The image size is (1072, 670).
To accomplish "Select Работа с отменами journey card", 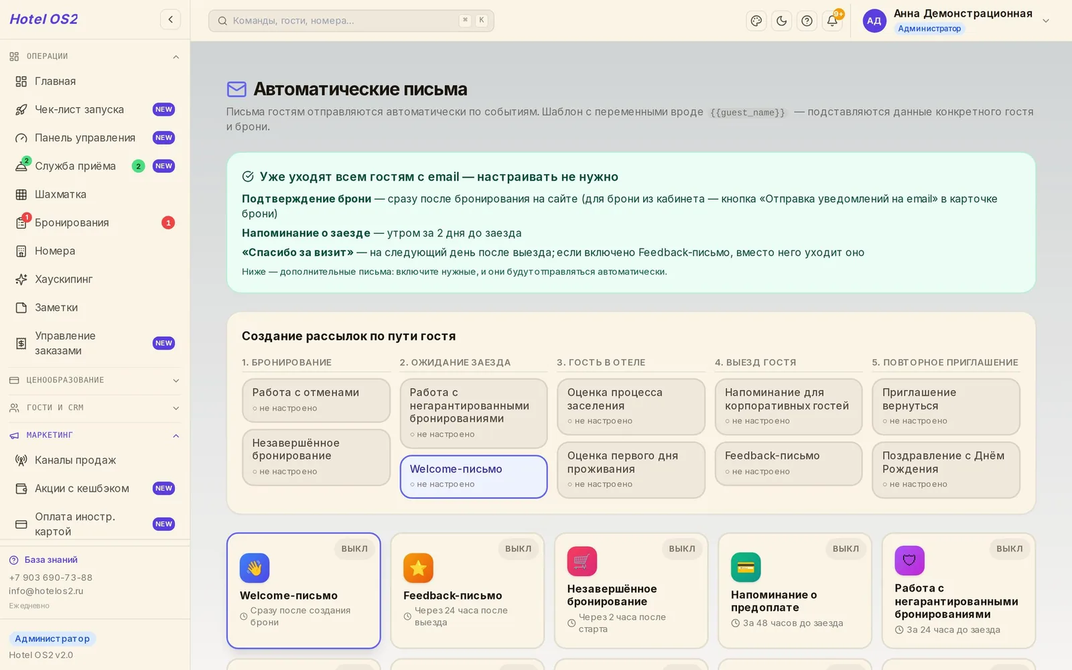I will point(316,400).
